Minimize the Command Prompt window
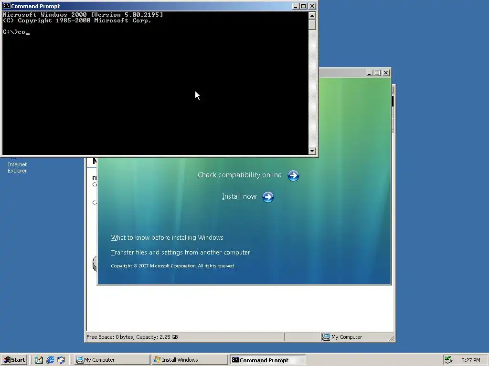Screen dimensions: 489x366 coord(296,6)
